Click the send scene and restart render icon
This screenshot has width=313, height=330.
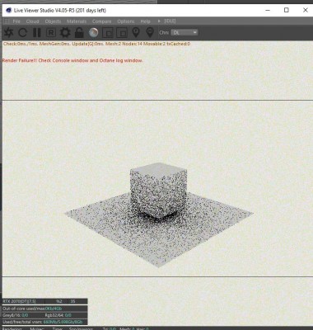click(8, 32)
